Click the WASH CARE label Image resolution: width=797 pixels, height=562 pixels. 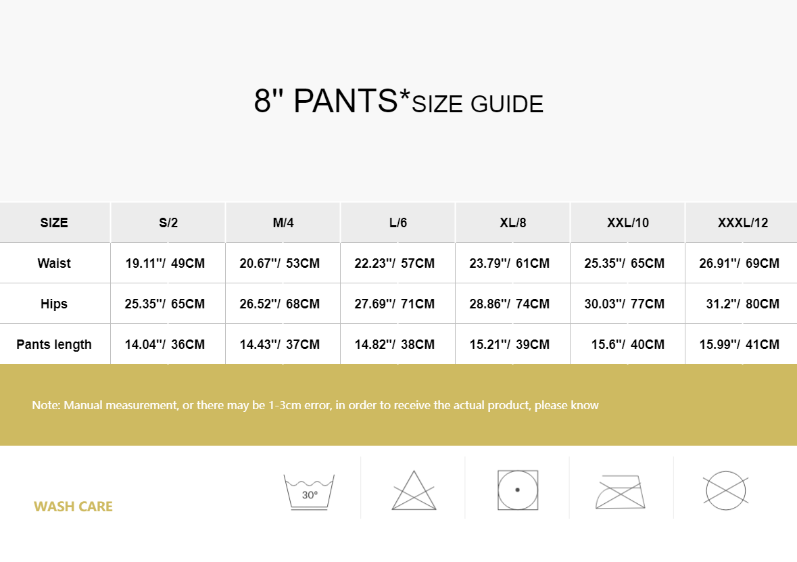73,507
